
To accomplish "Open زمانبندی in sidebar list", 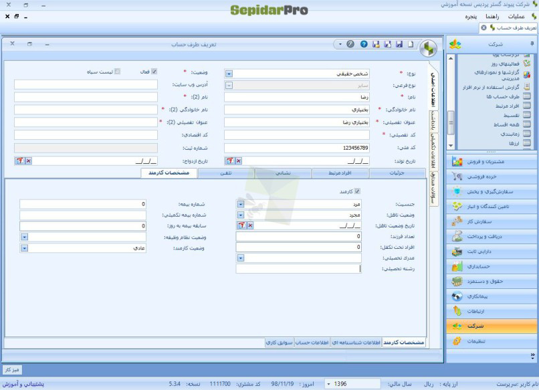I will tap(510, 134).
